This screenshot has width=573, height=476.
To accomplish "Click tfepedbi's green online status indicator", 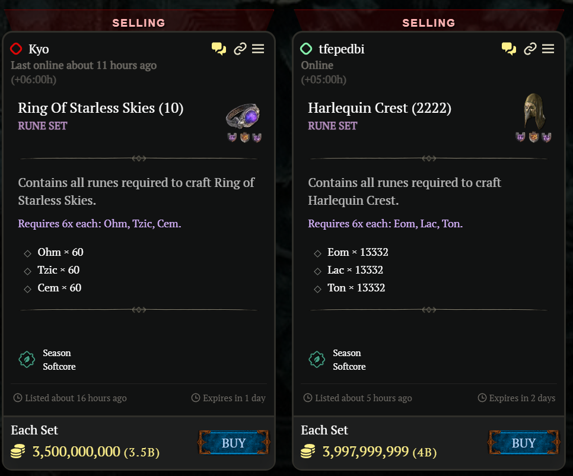I will 306,49.
